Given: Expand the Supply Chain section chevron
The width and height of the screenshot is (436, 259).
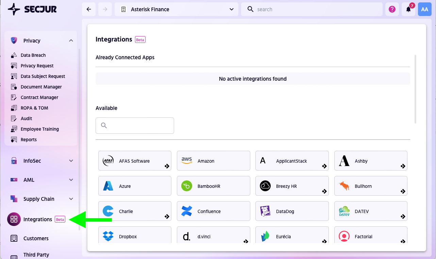Looking at the screenshot, I should click(x=71, y=199).
